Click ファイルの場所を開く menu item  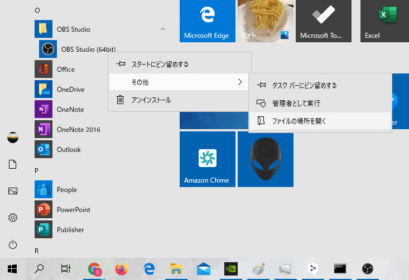click(320, 121)
